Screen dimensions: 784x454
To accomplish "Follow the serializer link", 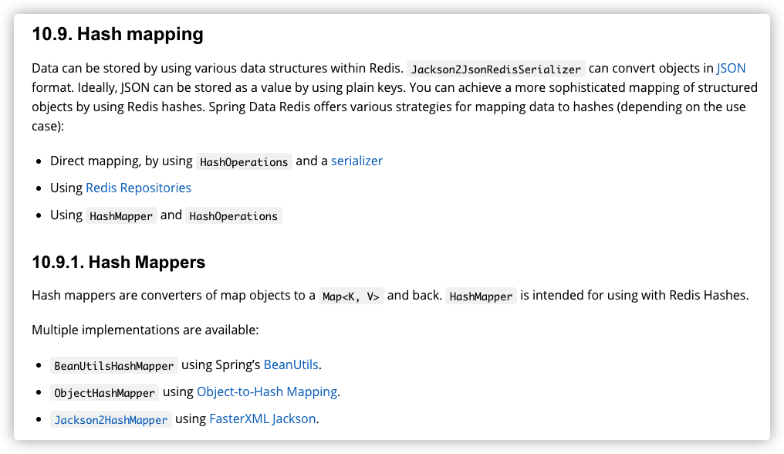I will pos(357,161).
